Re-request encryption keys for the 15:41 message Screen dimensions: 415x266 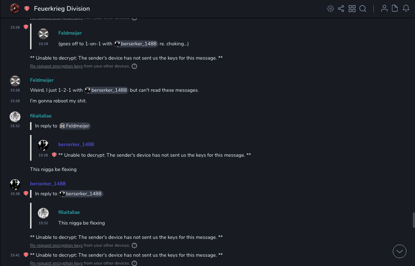pyautogui.click(x=56, y=264)
